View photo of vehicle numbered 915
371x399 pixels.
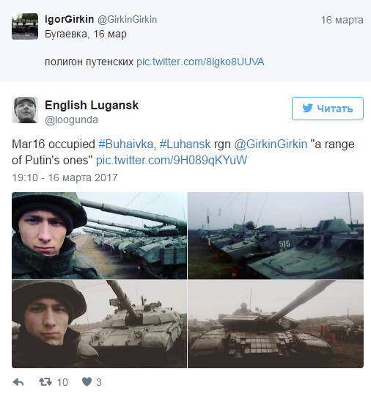point(276,235)
